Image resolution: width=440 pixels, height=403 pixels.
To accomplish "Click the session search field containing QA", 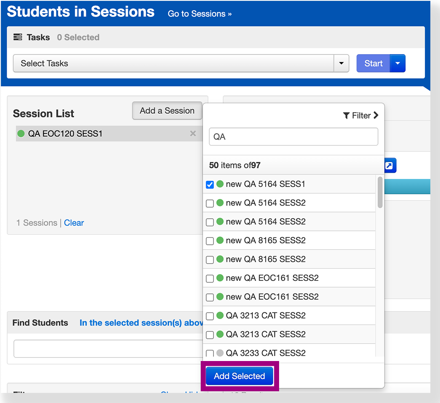I will [x=293, y=137].
